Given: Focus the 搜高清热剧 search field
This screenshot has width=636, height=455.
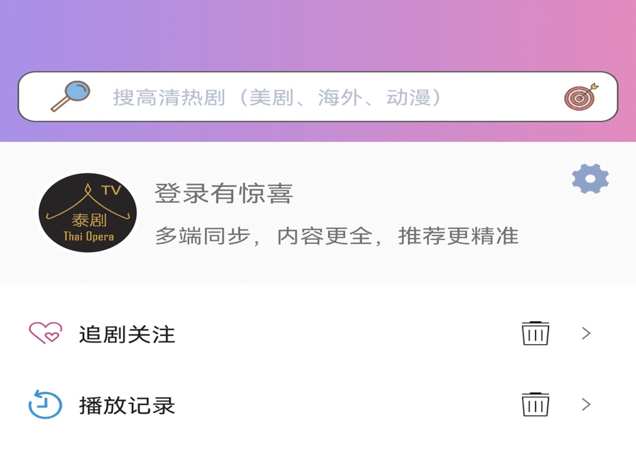Looking at the screenshot, I should (317, 97).
